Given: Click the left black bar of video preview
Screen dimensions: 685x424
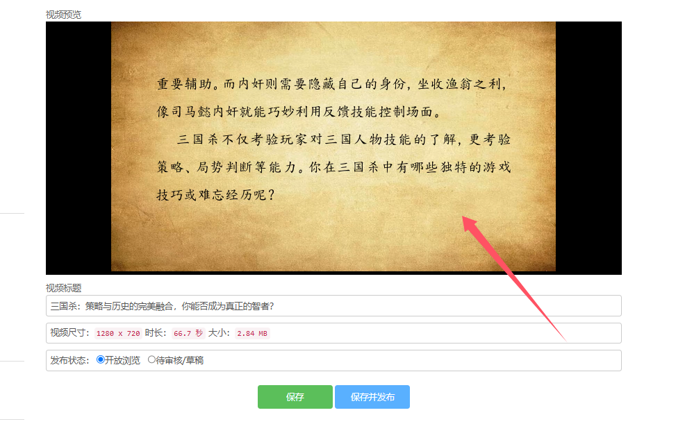Looking at the screenshot, I should pos(79,148).
